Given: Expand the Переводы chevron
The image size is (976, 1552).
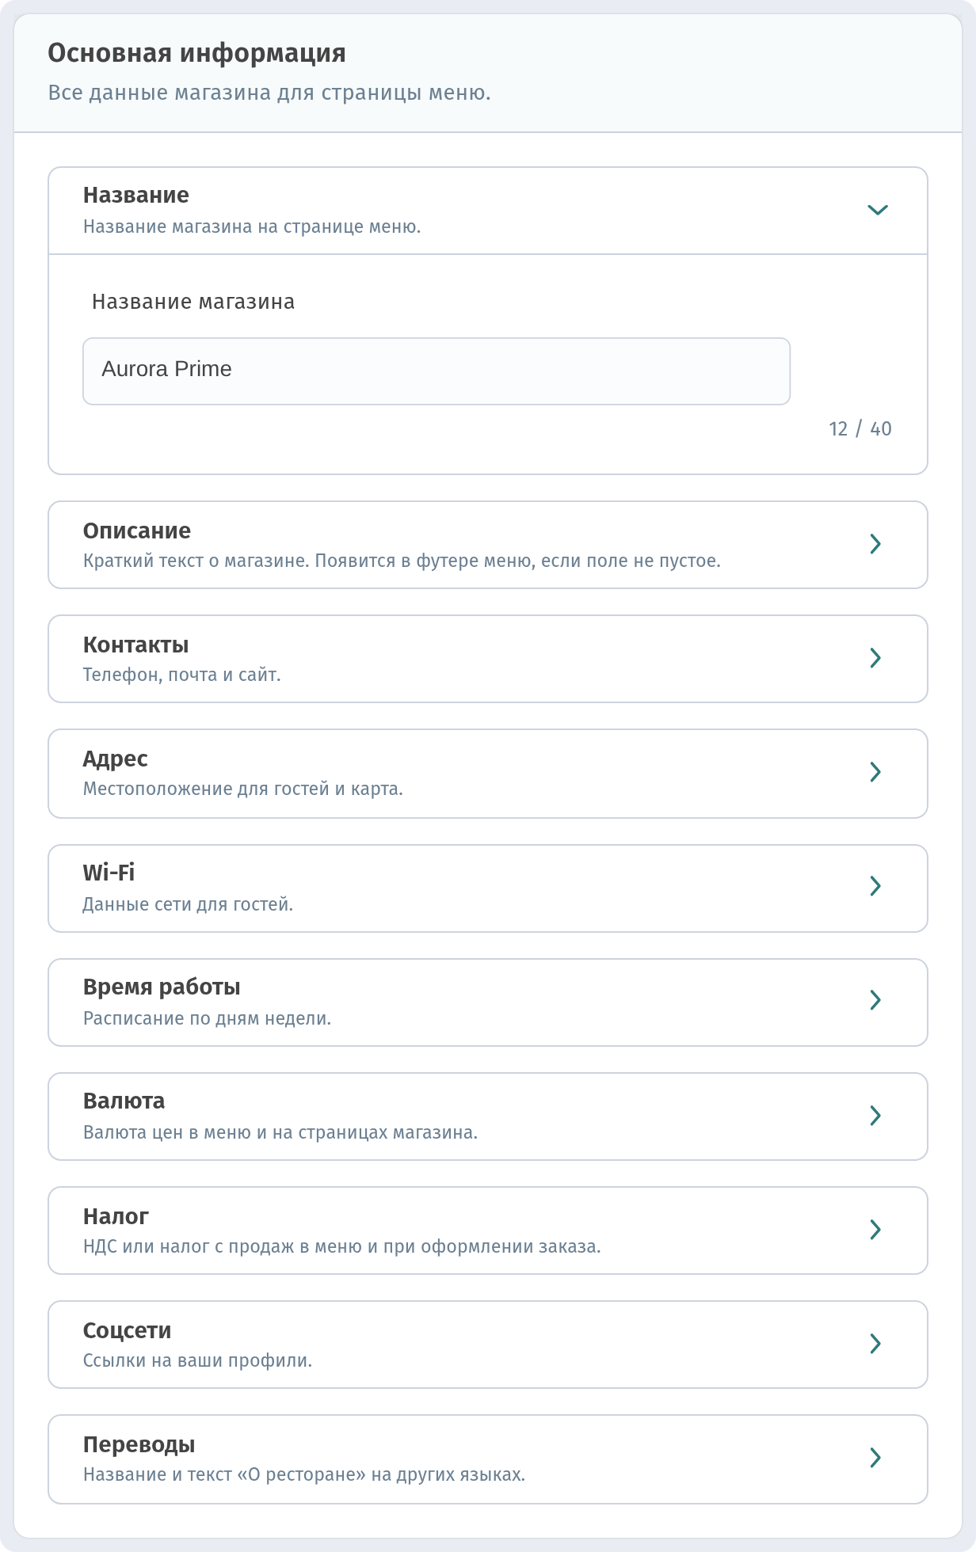Looking at the screenshot, I should click(875, 1458).
